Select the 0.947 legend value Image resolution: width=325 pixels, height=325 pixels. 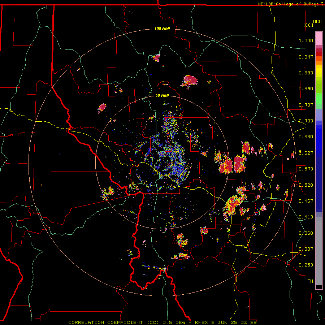point(306,57)
